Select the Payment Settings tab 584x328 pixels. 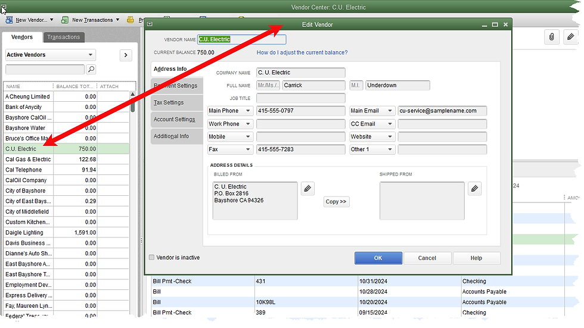click(x=178, y=86)
